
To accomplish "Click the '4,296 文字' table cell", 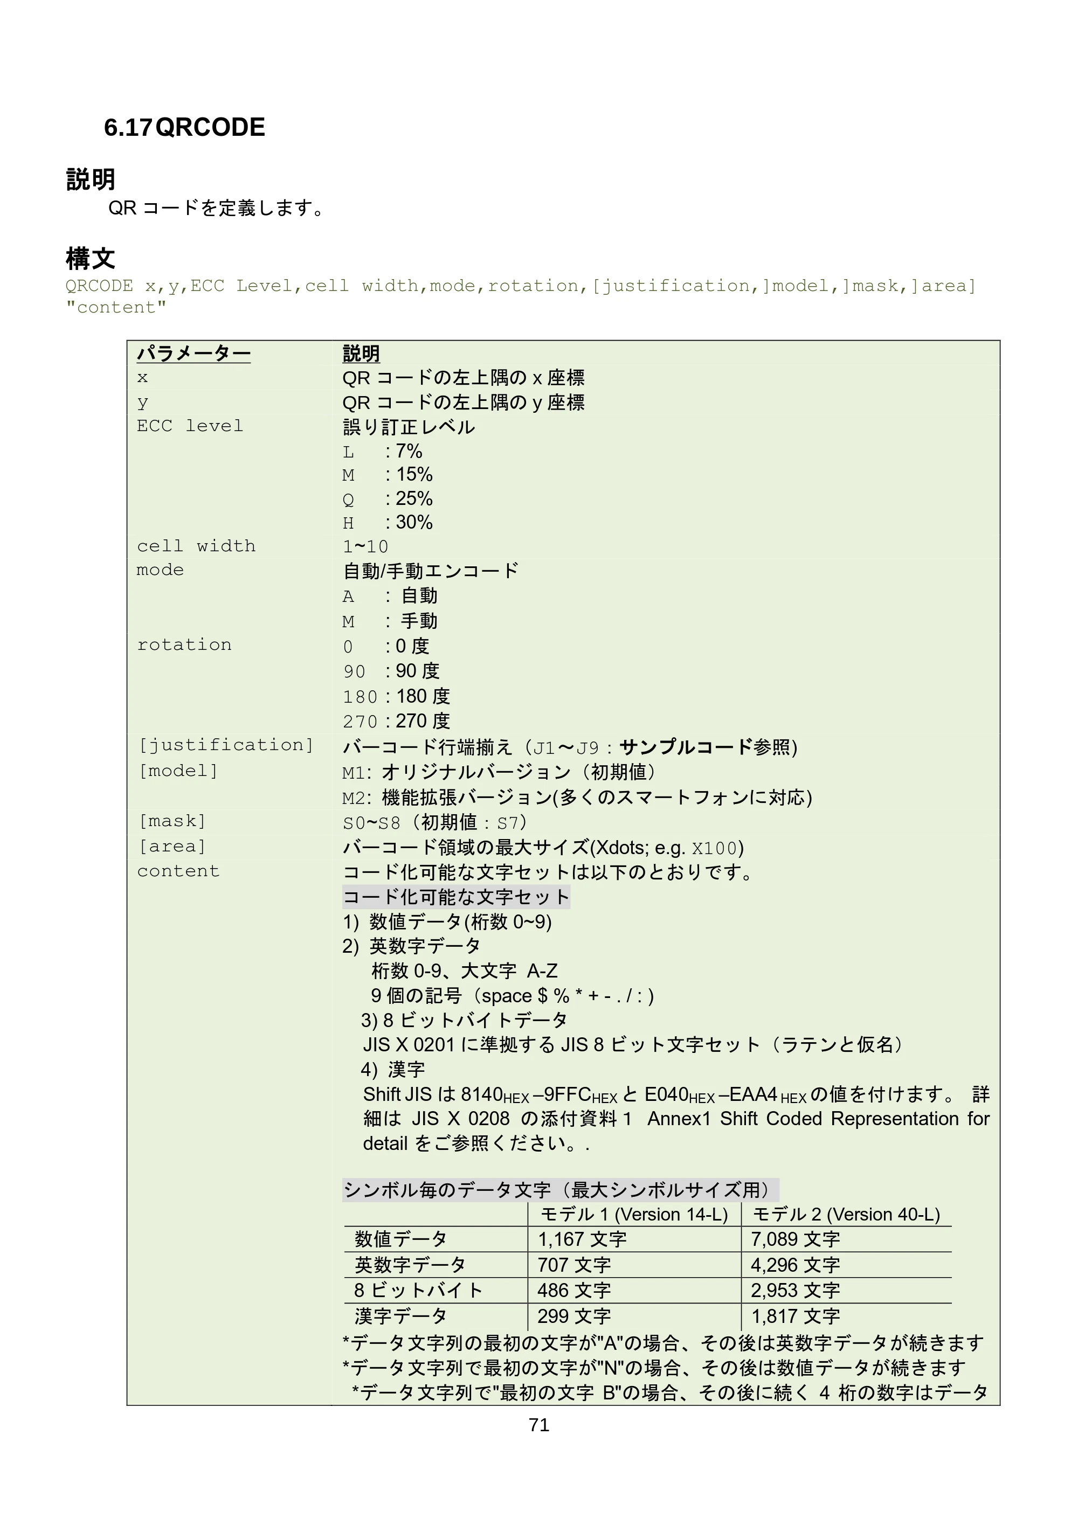I will (x=795, y=1265).
